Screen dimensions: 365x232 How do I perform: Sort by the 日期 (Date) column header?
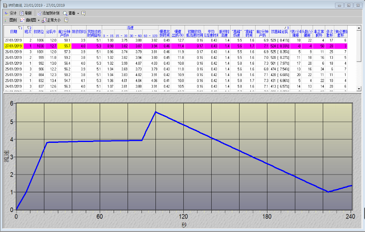pyautogui.click(x=14, y=31)
